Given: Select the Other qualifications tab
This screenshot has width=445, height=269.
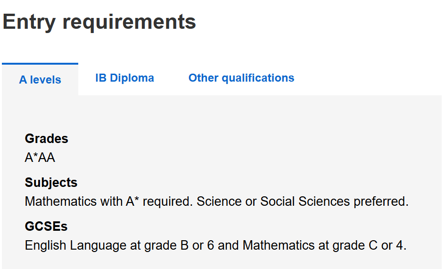Looking at the screenshot, I should [241, 78].
